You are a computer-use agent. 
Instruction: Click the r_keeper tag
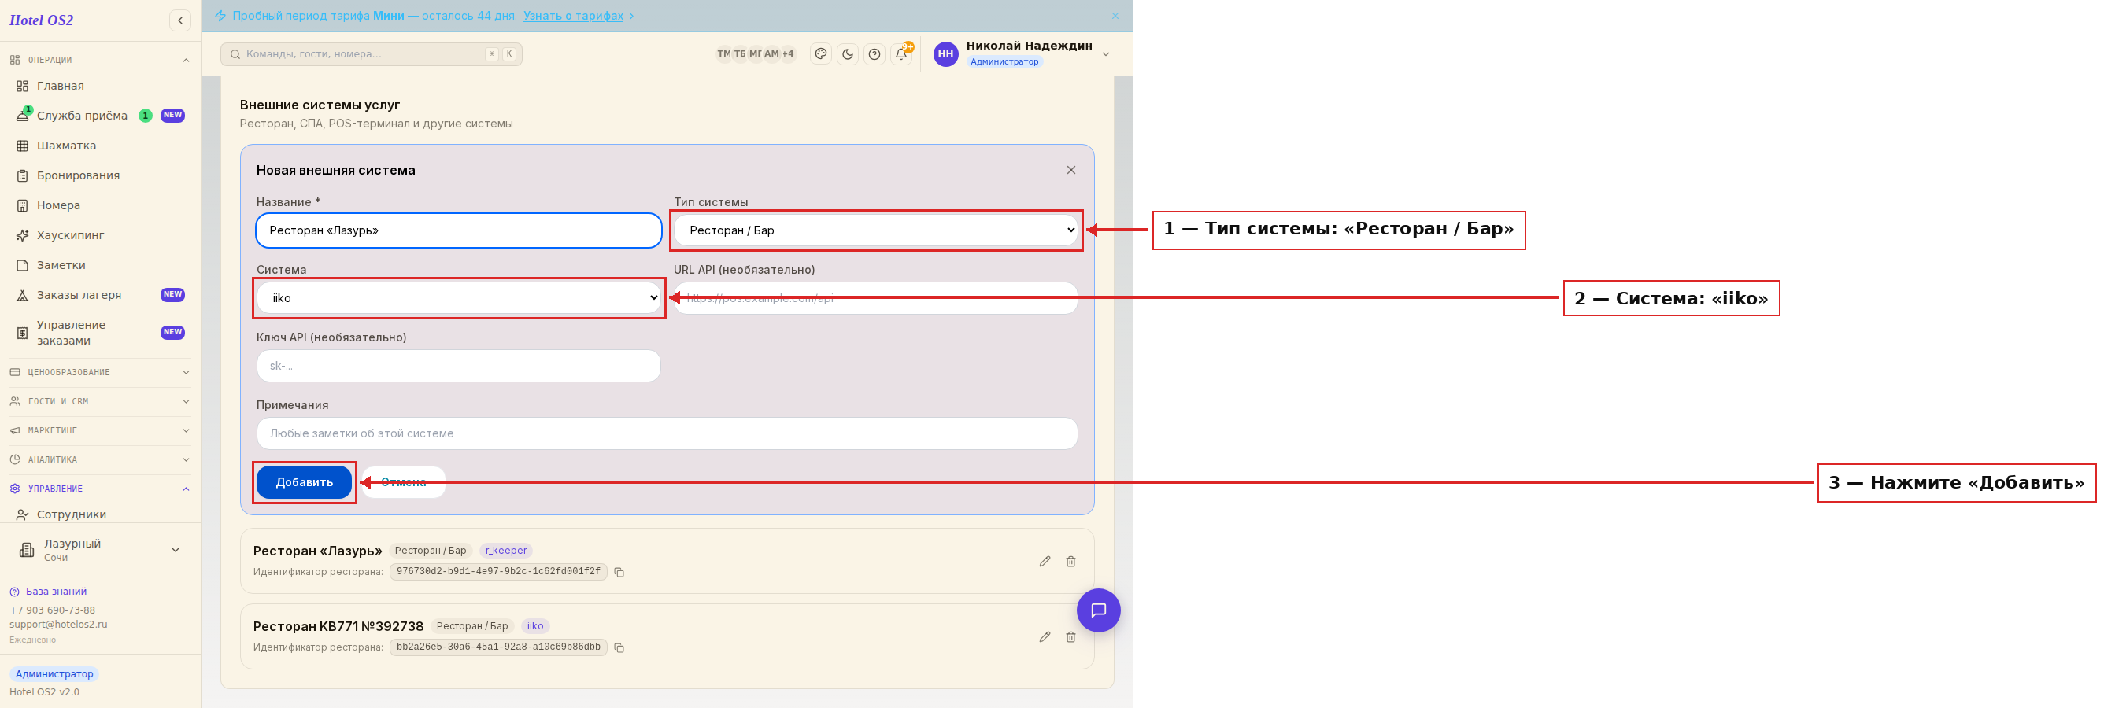pyautogui.click(x=506, y=551)
